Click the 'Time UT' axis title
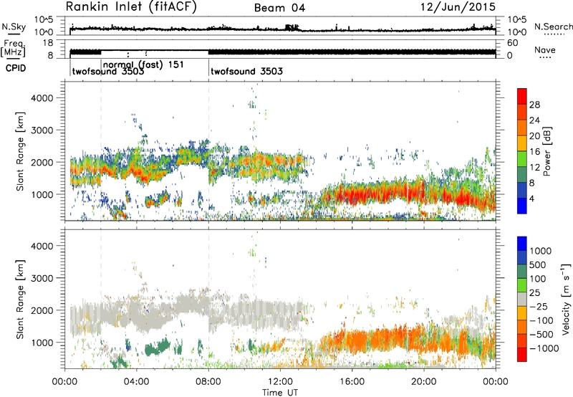 click(280, 393)
